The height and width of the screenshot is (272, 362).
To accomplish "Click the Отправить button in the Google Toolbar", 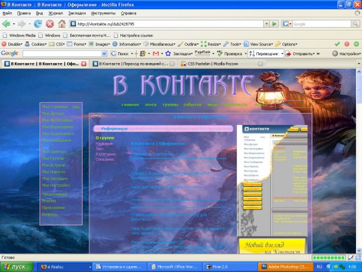I will [x=300, y=53].
